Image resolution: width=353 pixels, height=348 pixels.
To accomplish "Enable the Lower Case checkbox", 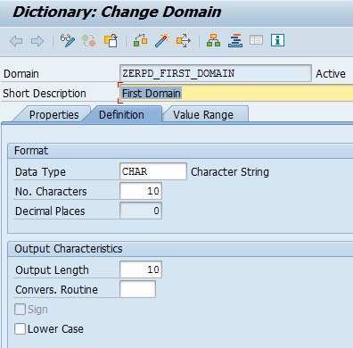I will point(20,329).
